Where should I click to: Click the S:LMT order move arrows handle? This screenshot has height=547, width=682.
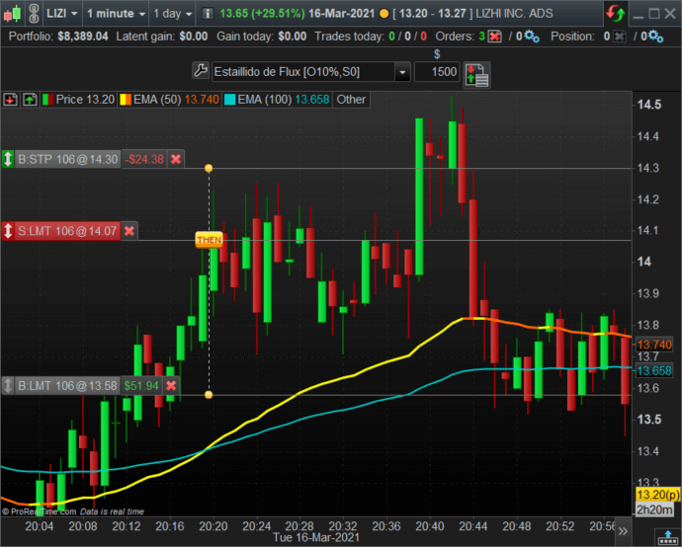coord(8,231)
